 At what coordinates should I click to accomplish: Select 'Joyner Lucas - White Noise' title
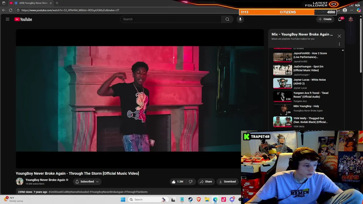[309, 82]
